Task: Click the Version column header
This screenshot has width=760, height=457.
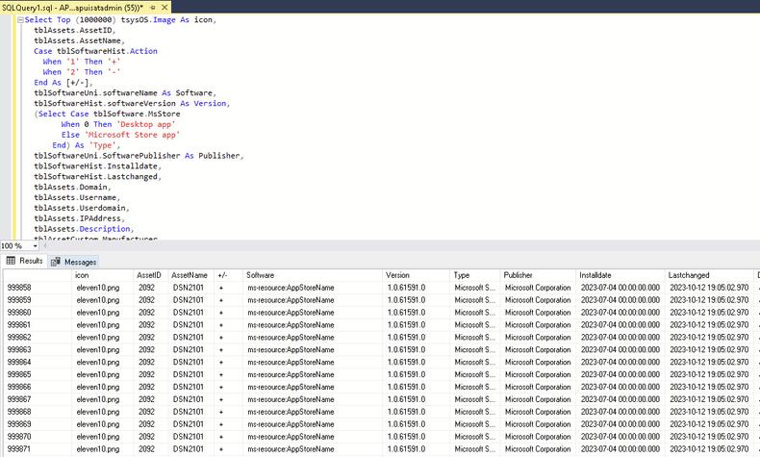Action: (x=398, y=275)
